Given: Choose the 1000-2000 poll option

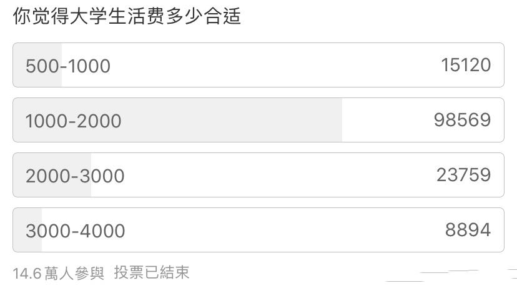Looking at the screenshot, I should click(74, 121).
